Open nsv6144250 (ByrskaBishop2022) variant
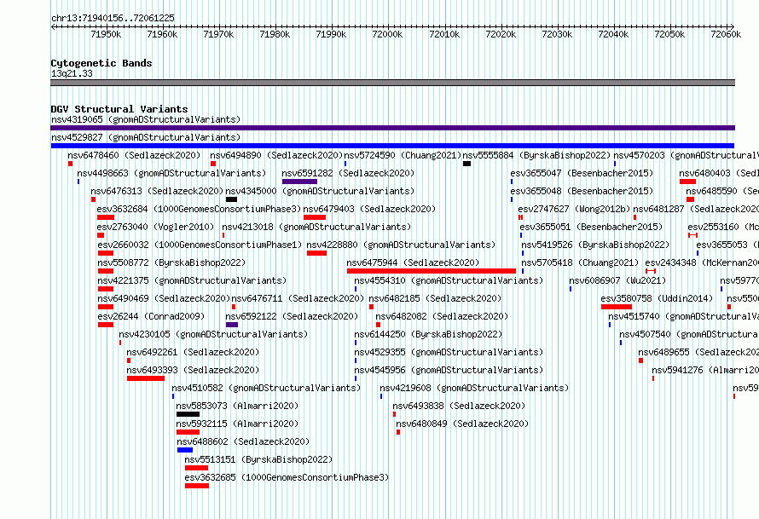 [428, 334]
